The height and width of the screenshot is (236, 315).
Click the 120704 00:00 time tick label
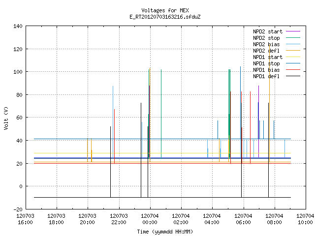[150, 219]
